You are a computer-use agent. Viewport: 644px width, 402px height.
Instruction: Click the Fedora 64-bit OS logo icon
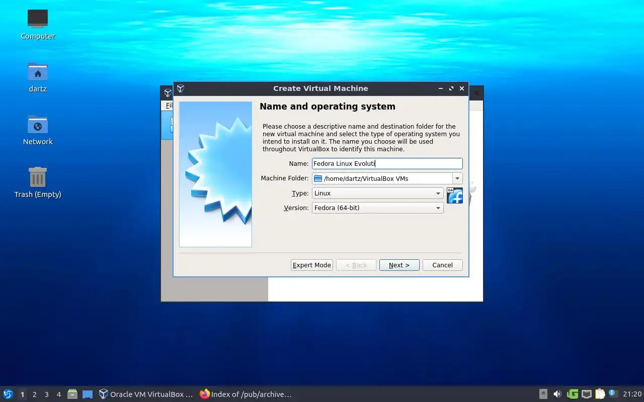click(x=455, y=195)
